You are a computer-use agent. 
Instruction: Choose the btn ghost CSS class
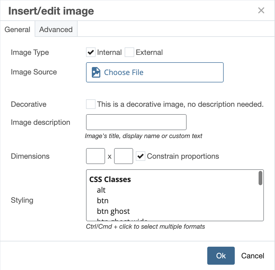pos(113,211)
